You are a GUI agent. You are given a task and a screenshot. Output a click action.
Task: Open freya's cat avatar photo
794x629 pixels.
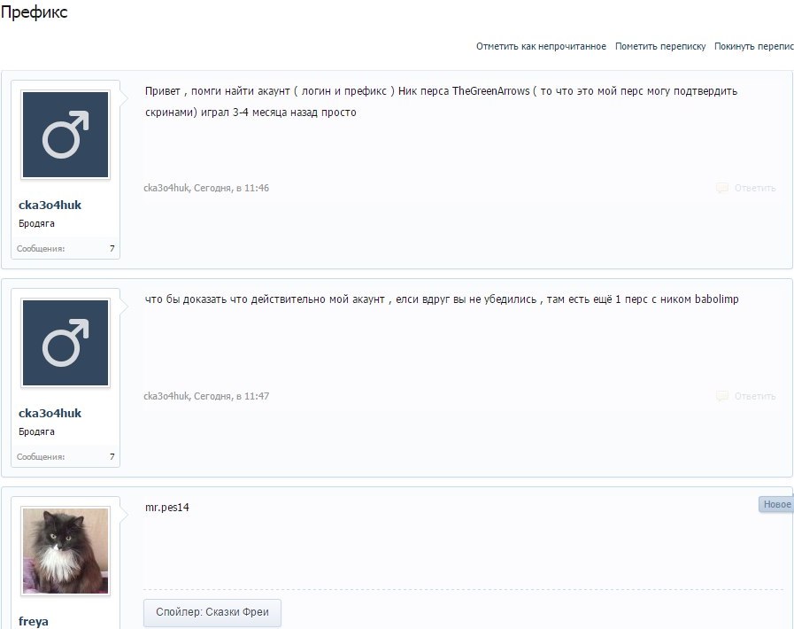click(x=66, y=550)
